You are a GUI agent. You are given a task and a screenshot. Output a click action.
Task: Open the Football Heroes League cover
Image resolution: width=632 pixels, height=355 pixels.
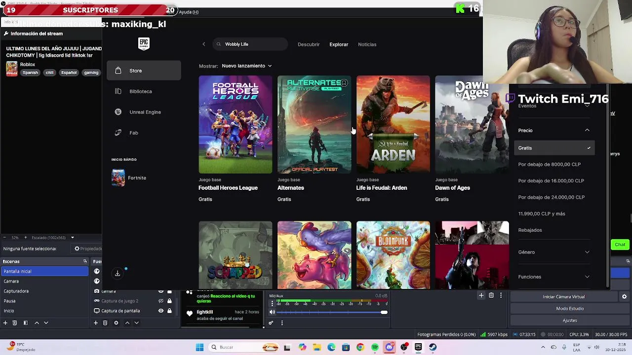[x=235, y=124]
